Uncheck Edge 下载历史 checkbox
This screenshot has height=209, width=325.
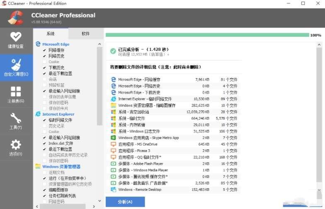click(x=44, y=67)
